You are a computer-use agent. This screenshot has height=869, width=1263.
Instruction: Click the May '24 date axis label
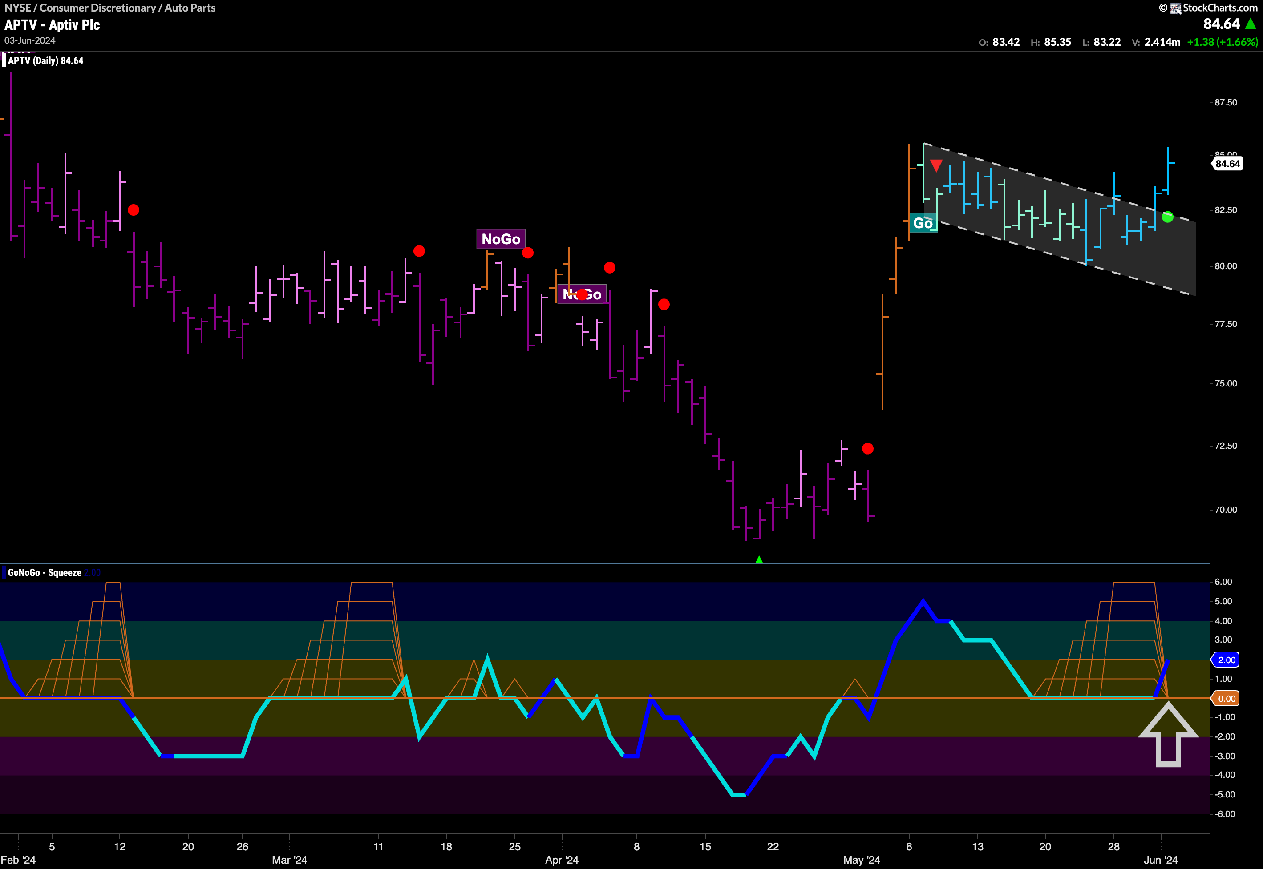862,860
